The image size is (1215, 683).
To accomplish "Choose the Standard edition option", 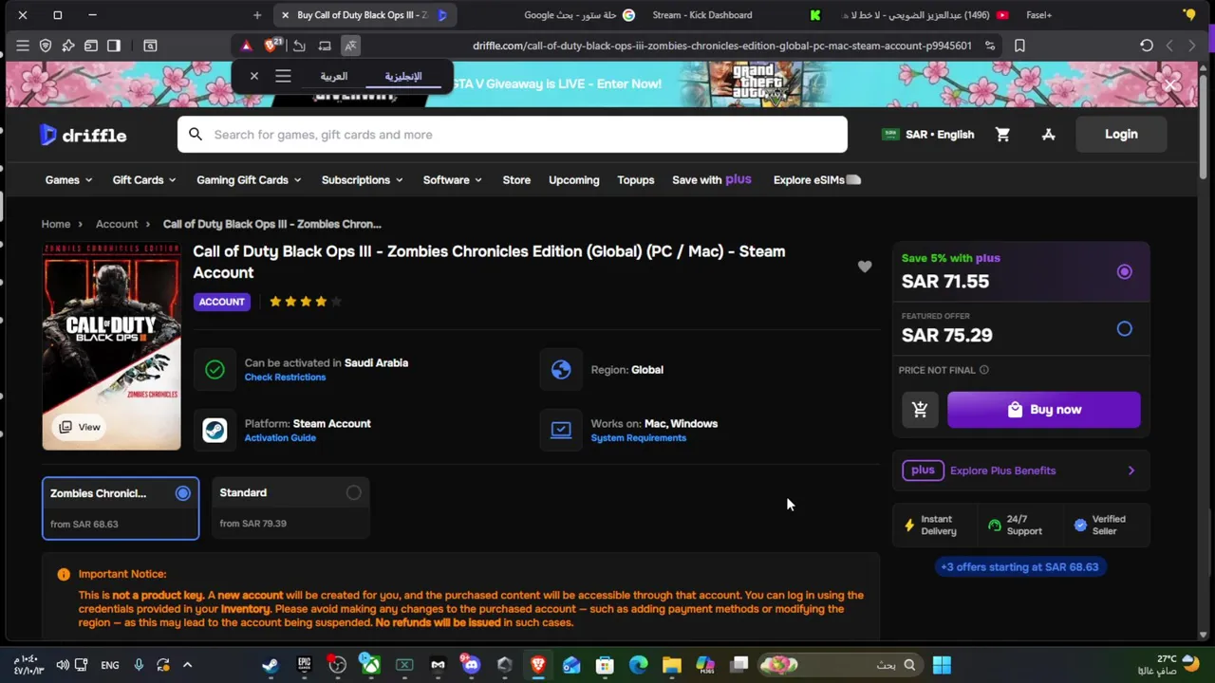I will click(290, 508).
